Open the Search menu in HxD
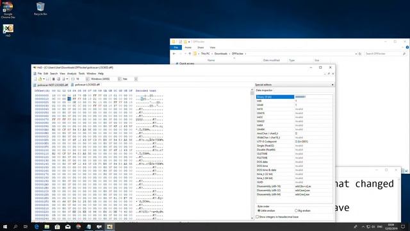 (54, 74)
